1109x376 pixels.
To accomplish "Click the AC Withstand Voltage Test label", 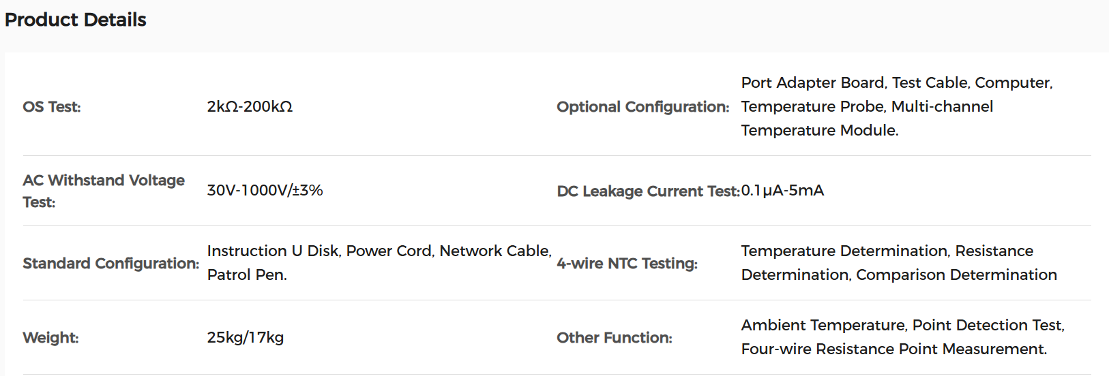I will coord(104,191).
